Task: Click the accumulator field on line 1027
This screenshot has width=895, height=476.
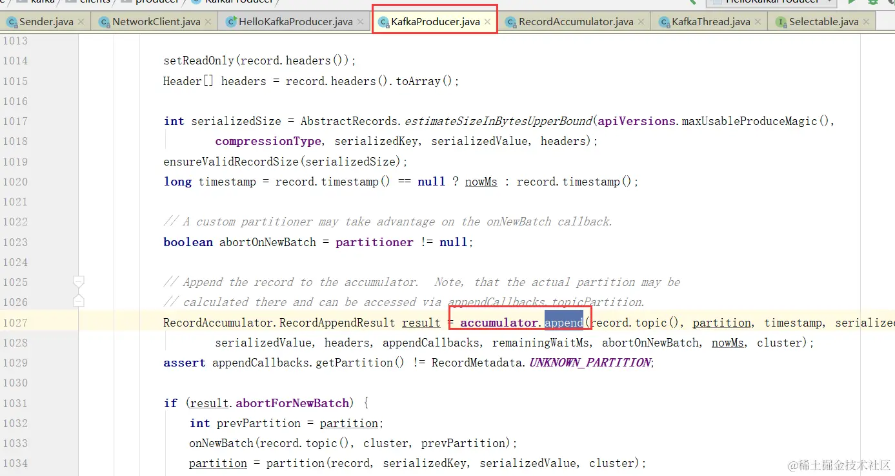Action: 499,323
